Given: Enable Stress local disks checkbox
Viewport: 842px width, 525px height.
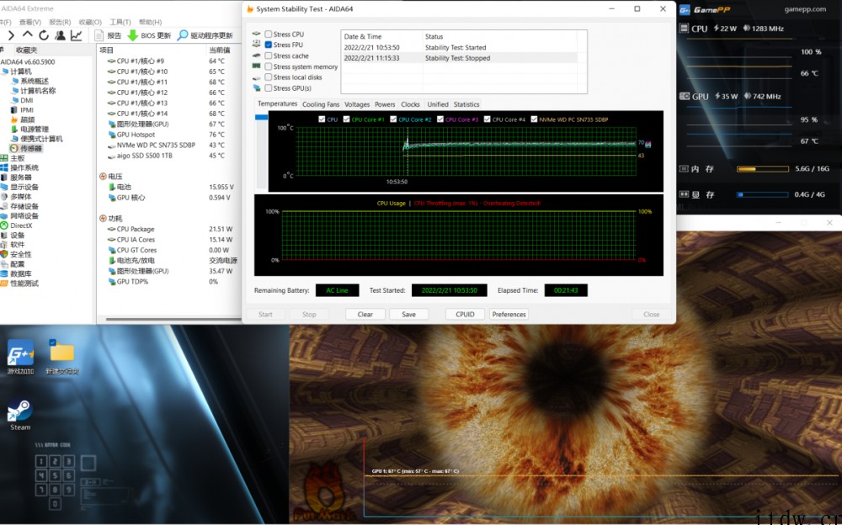Looking at the screenshot, I should point(269,77).
